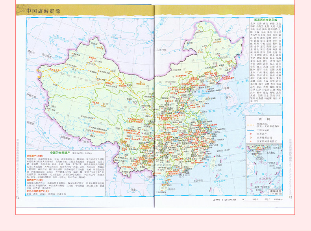Click the city label "南宁"

162,170
